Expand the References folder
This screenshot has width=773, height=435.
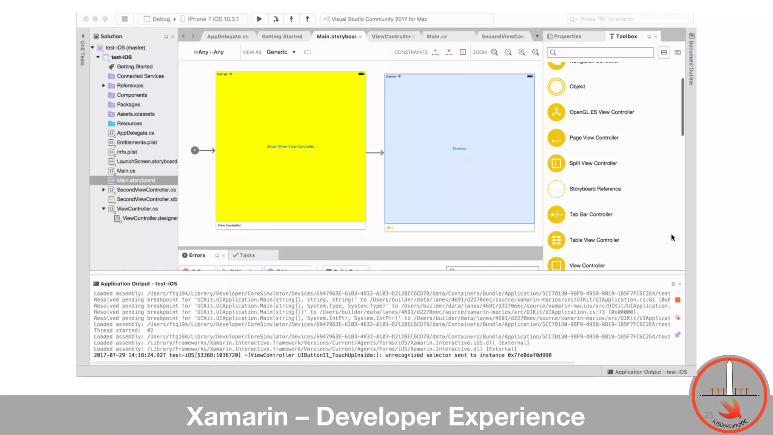(x=103, y=85)
